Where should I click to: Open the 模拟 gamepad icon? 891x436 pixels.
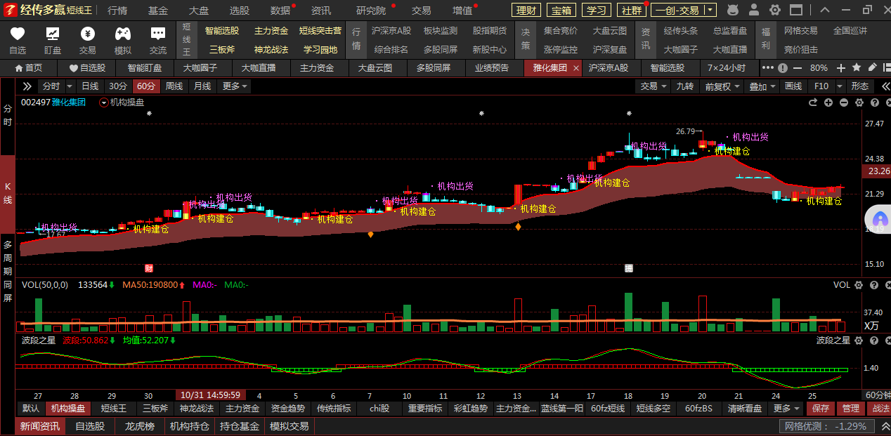tap(123, 34)
